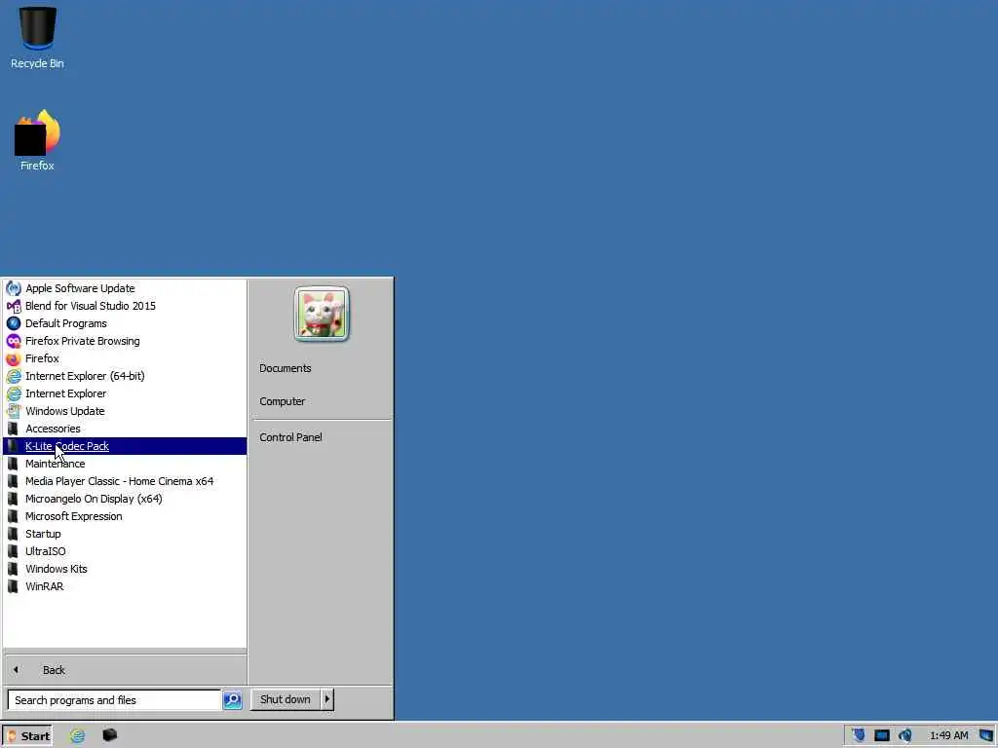Viewport: 998px width, 748px height.
Task: Click the UltraISO folder icon
Action: (13, 551)
